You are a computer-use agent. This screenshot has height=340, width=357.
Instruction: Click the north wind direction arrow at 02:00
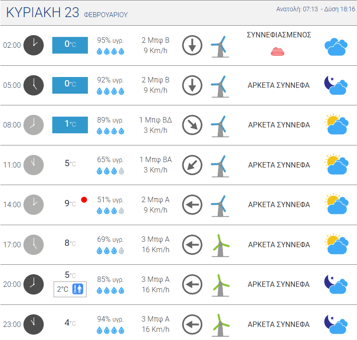[x=192, y=45]
